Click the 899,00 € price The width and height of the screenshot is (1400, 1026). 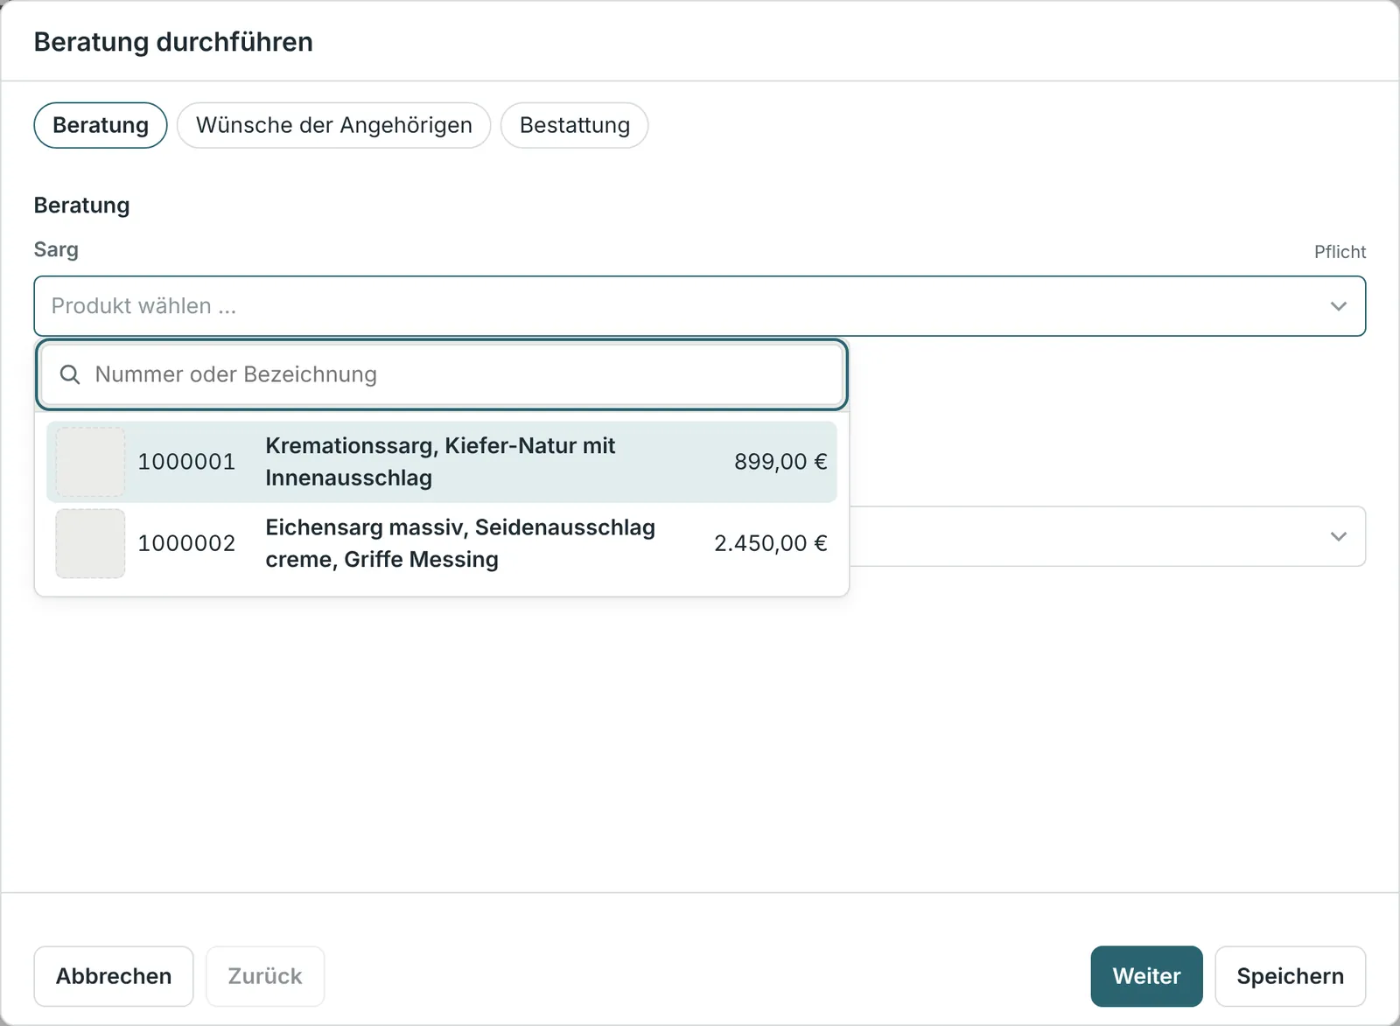[x=780, y=462]
